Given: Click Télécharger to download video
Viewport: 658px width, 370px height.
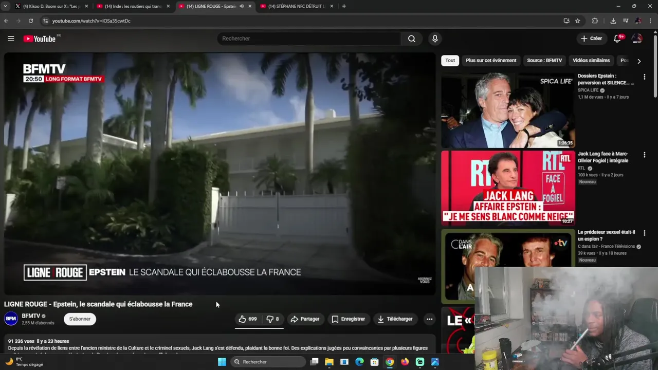Looking at the screenshot, I should pos(395,319).
